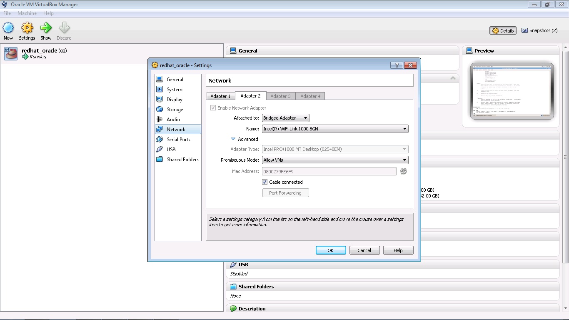Select Serial Ports in settings category list
The width and height of the screenshot is (569, 320).
pyautogui.click(x=178, y=139)
